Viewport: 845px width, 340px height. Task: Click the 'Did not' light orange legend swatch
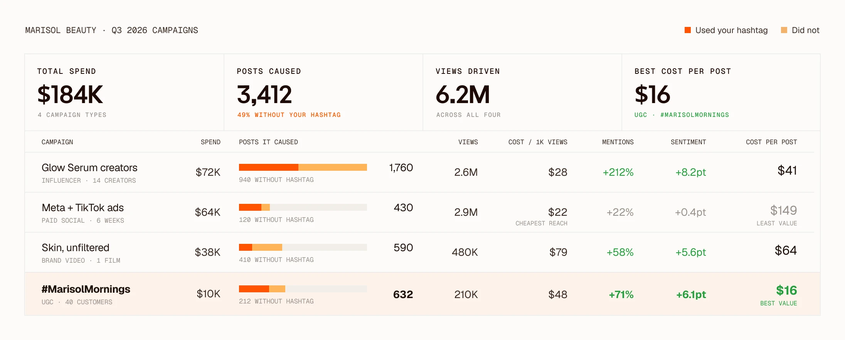pyautogui.click(x=784, y=30)
